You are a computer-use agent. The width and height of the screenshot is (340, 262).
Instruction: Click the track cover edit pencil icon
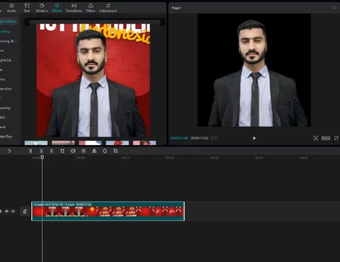24,211
